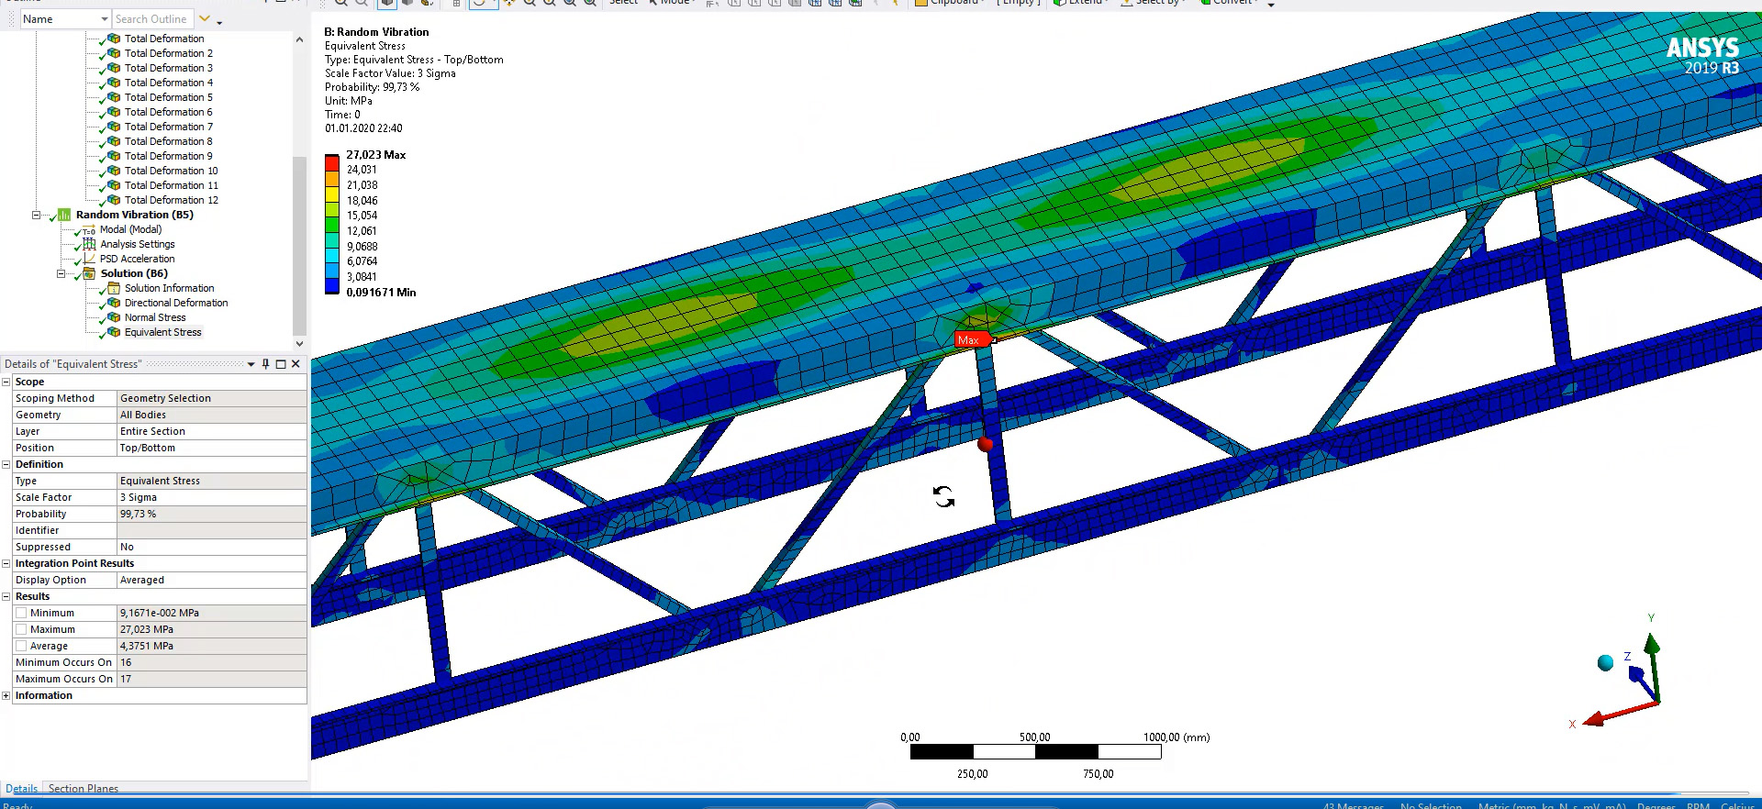Click the Search Outline input field
Image resolution: width=1762 pixels, height=809 pixels.
[x=151, y=19]
